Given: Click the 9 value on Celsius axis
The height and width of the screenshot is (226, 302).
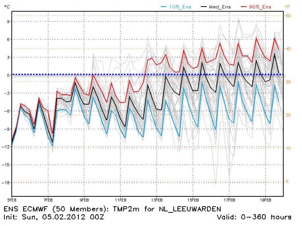Looking at the screenshot, I should pyautogui.click(x=8, y=21).
